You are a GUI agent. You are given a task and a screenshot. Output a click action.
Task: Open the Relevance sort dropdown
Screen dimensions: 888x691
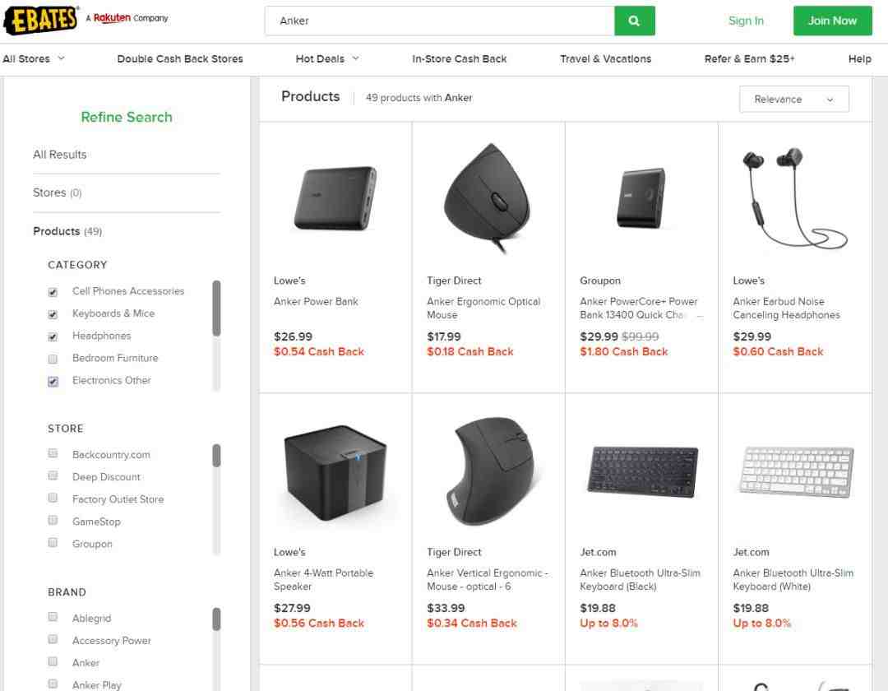[793, 100]
